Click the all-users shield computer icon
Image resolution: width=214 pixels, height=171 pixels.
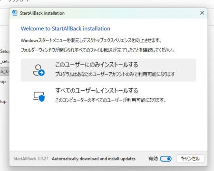(39, 96)
